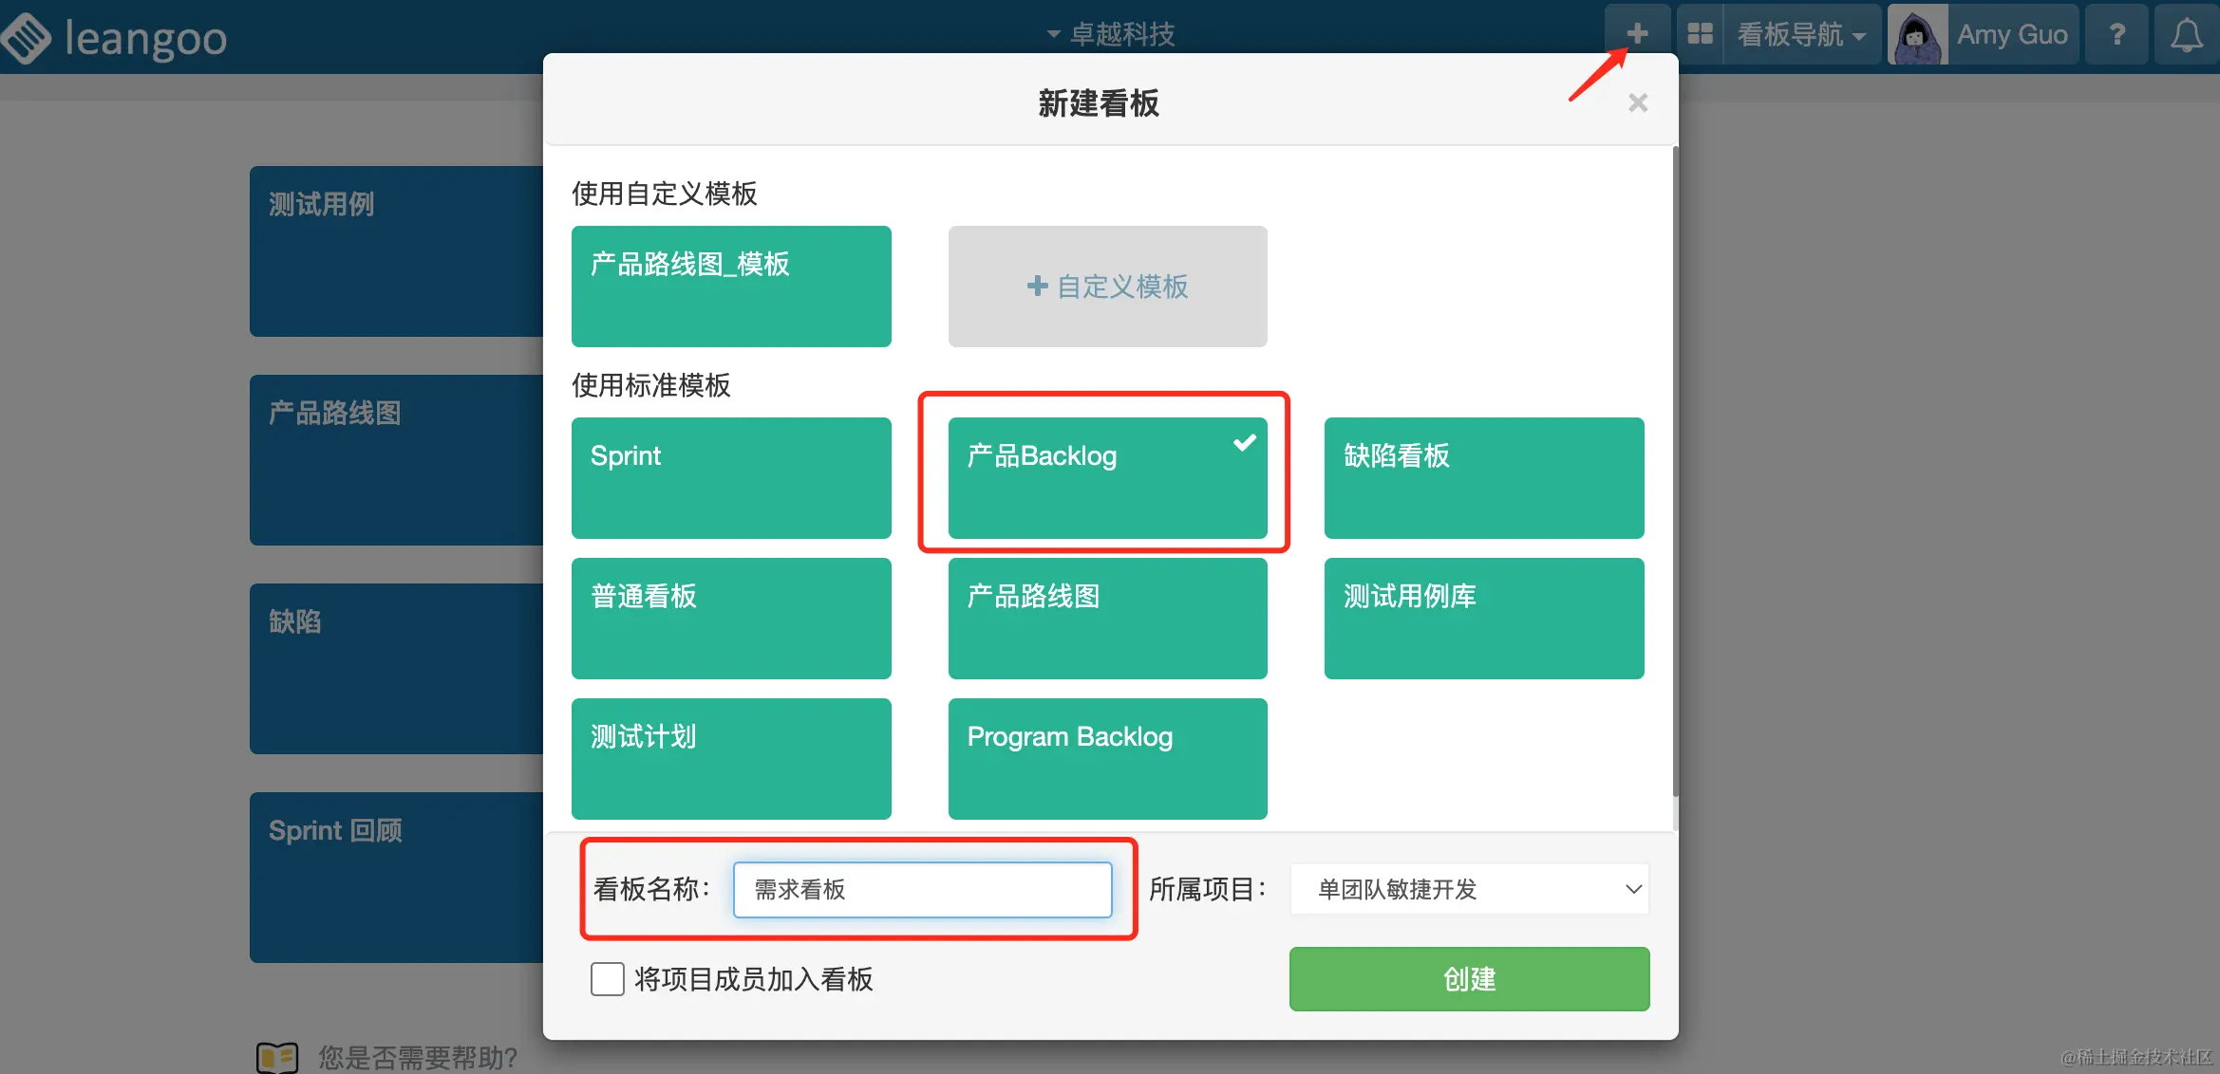Click the dialog's vertical scrollbar
2220x1074 pixels.
point(1675,474)
